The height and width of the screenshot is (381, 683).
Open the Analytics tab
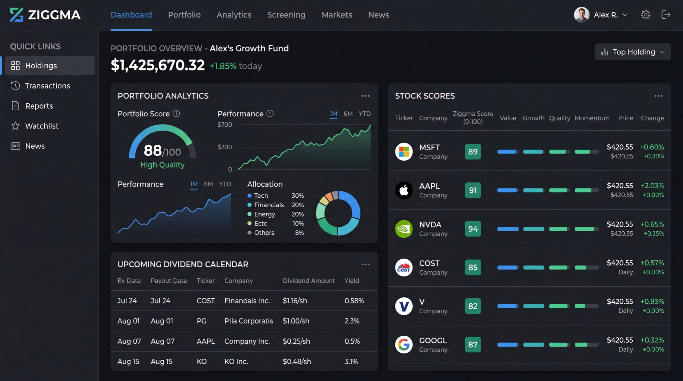(234, 15)
